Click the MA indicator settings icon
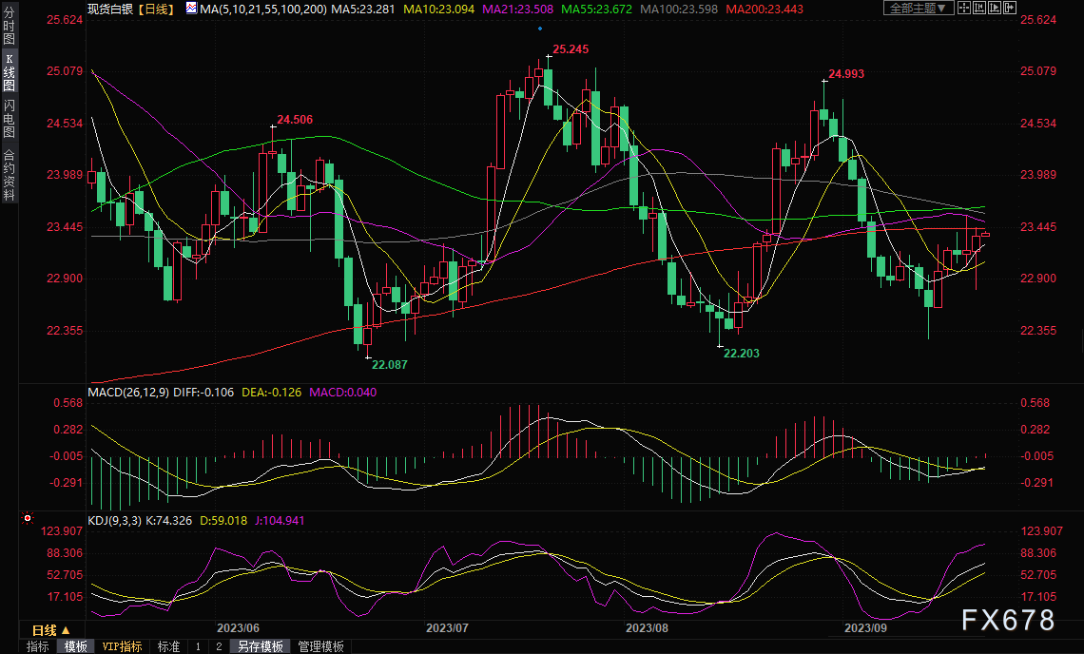Image resolution: width=1084 pixels, height=654 pixels. click(191, 9)
